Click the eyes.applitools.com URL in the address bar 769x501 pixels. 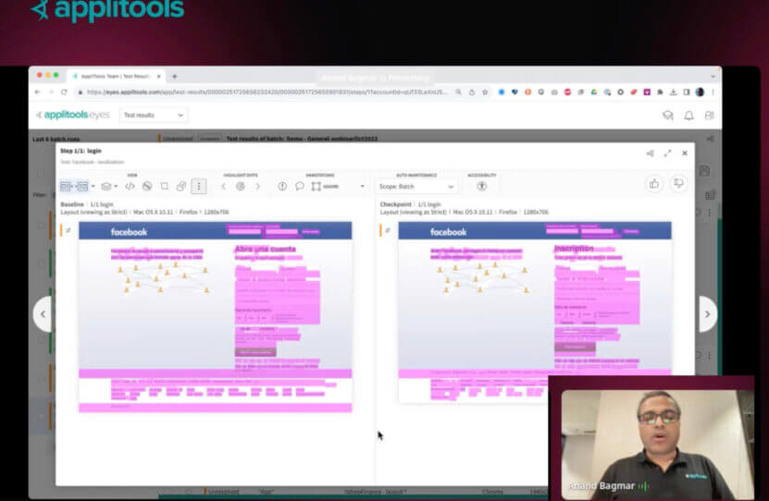[267, 92]
